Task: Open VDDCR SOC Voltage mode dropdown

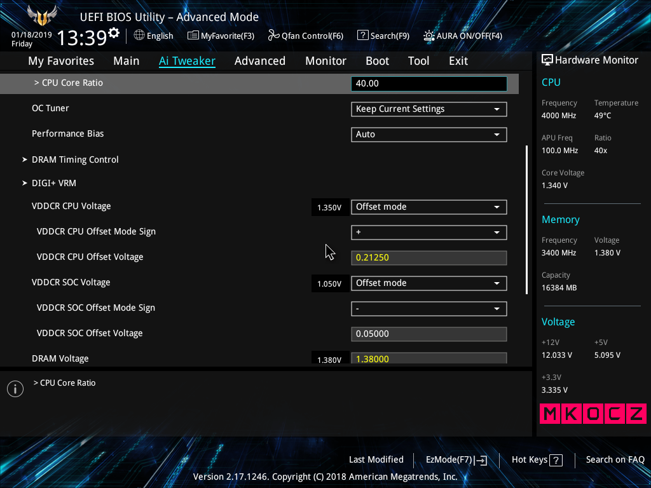Action: click(x=429, y=283)
